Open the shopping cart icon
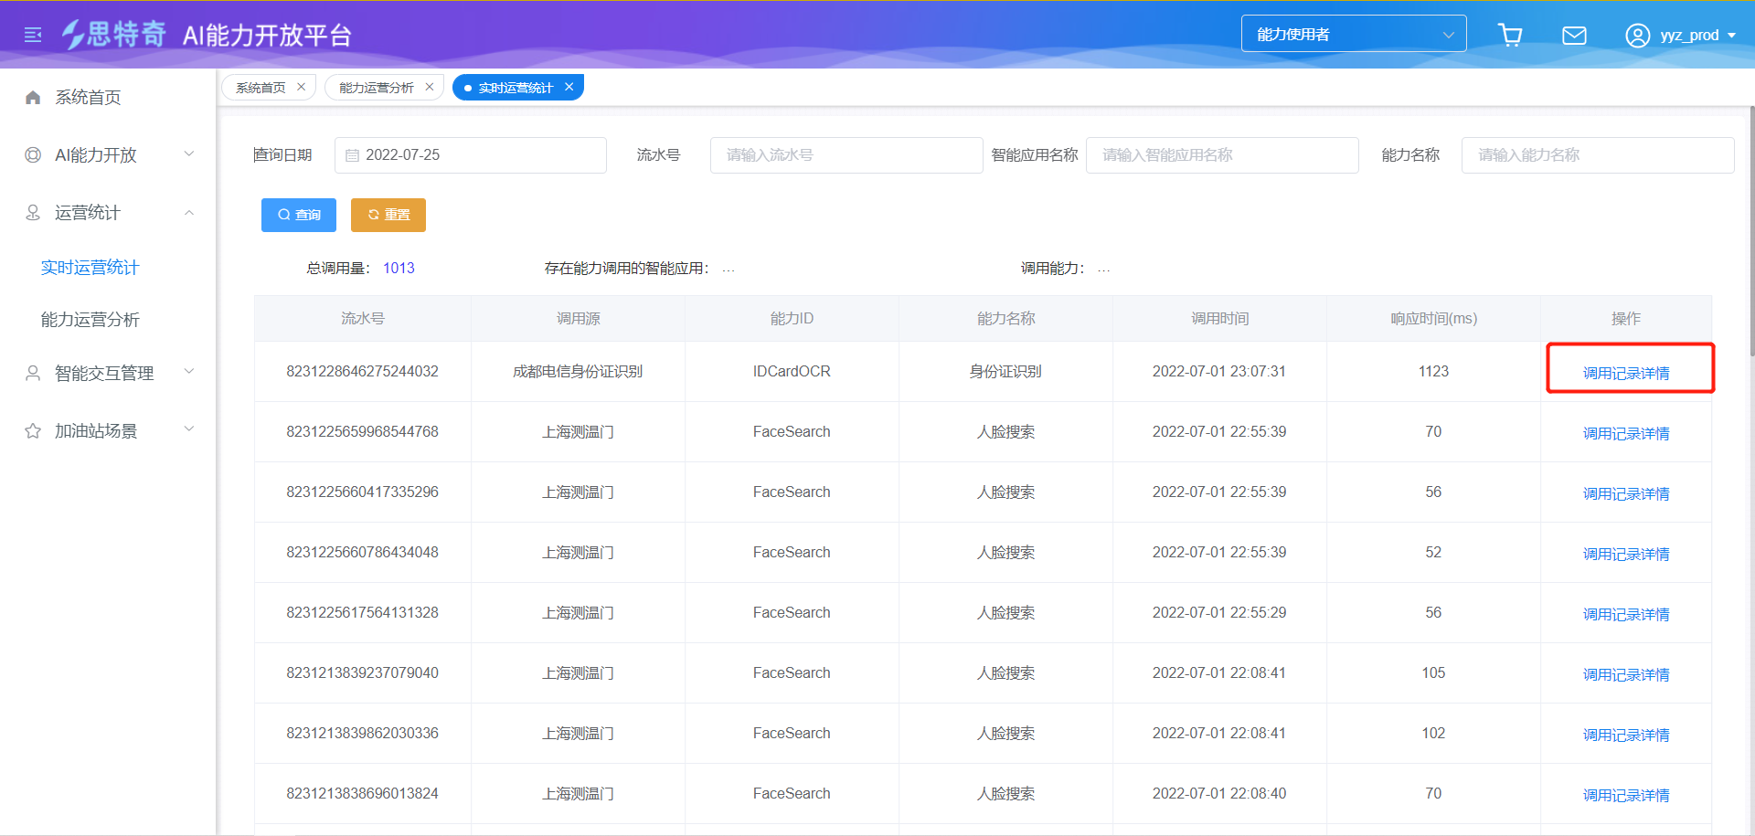1755x836 pixels. tap(1510, 35)
